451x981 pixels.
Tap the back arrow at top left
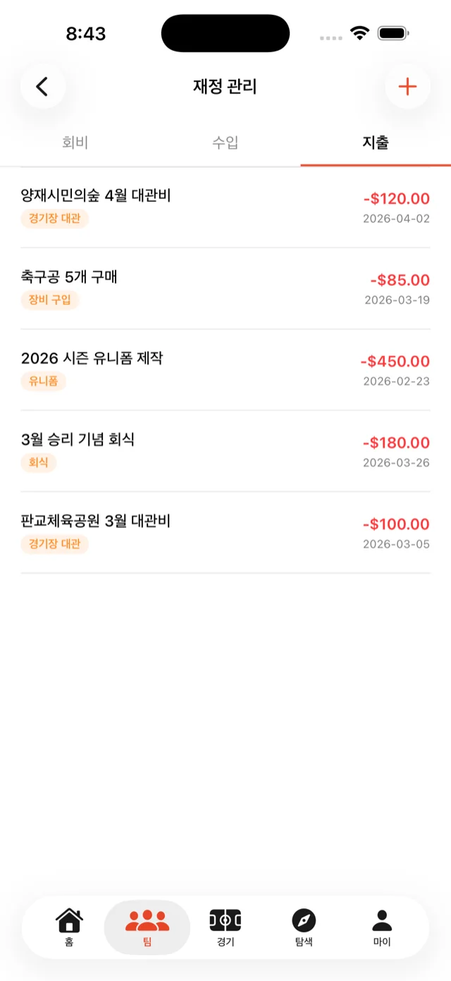(x=43, y=86)
